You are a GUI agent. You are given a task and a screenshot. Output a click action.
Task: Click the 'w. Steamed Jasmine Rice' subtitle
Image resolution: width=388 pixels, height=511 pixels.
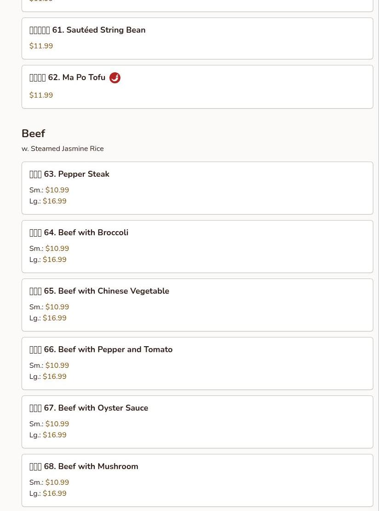[63, 149]
